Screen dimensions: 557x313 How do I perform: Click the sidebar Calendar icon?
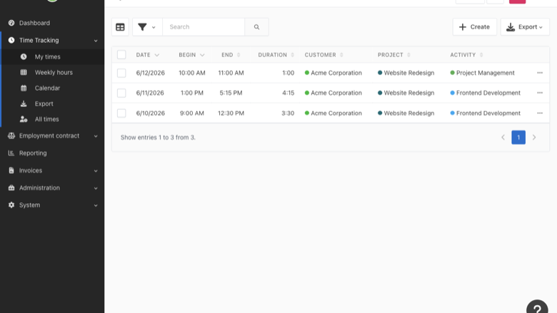click(24, 88)
